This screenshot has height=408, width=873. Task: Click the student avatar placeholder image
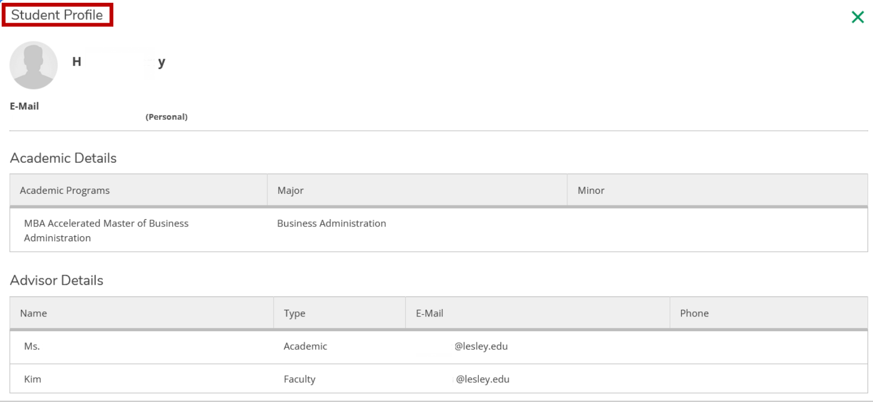[34, 65]
